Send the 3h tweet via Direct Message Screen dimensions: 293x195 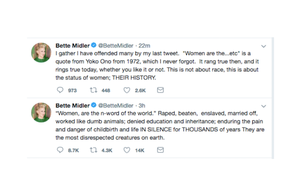pyautogui.click(x=160, y=150)
